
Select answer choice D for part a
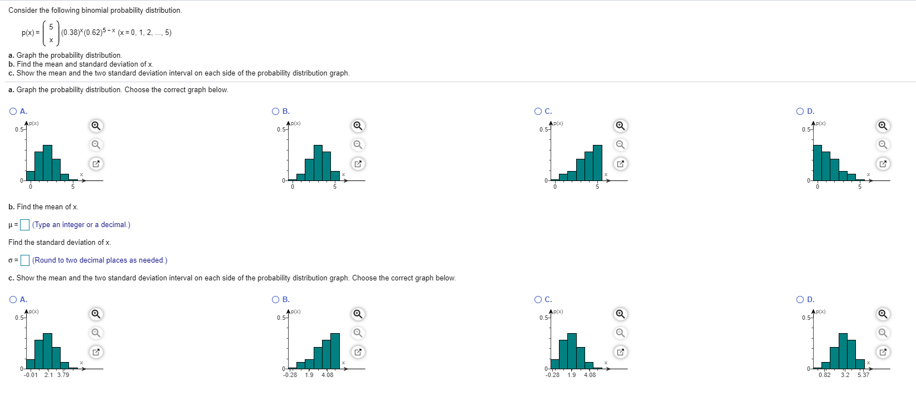click(x=800, y=111)
